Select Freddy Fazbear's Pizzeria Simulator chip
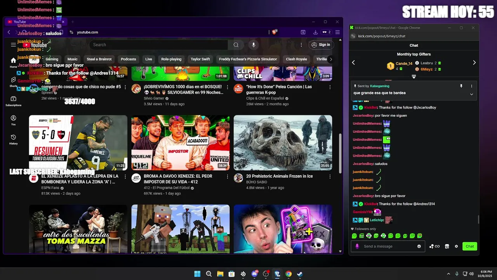Viewport: 497px width, 280px height. click(248, 59)
